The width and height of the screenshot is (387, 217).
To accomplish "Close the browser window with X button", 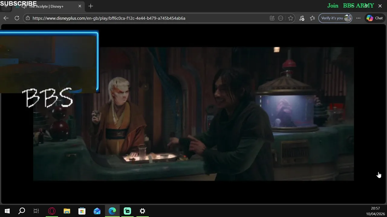I will pyautogui.click(x=380, y=6).
